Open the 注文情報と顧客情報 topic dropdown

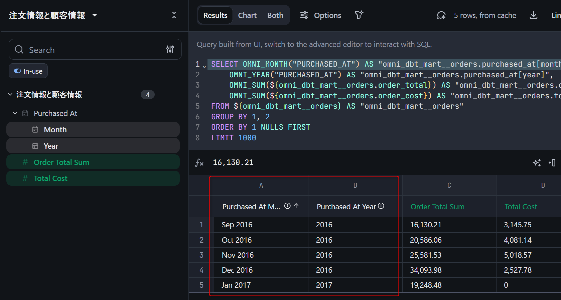tap(95, 15)
